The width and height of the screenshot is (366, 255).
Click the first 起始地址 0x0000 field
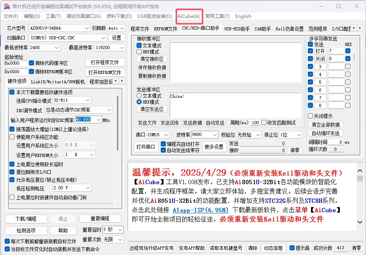[x=16, y=63]
